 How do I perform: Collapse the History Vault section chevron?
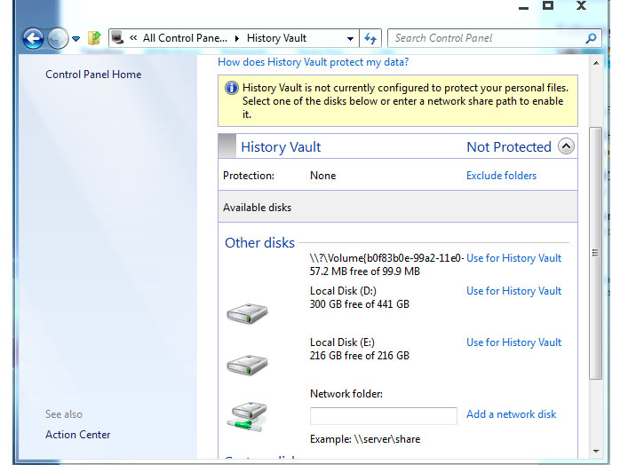[566, 146]
